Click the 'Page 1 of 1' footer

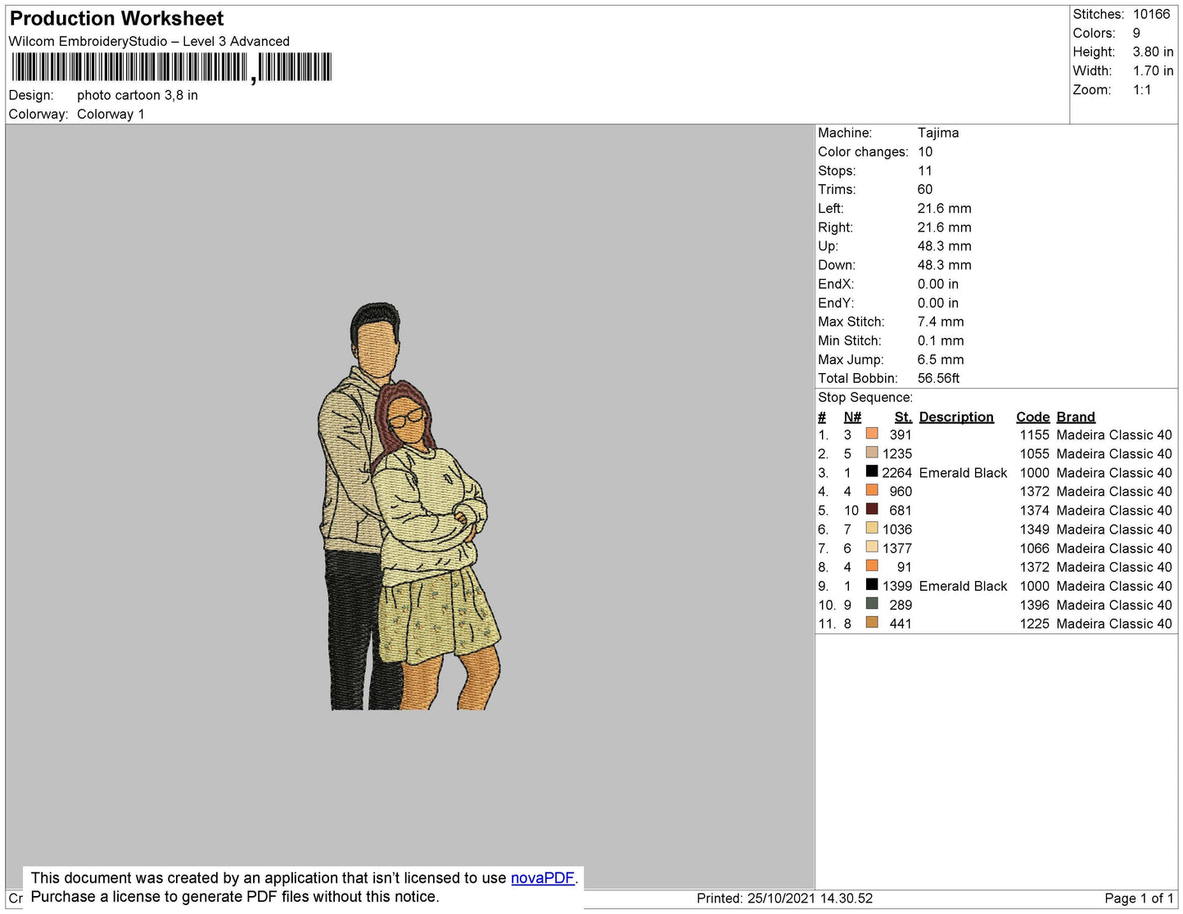[x=1139, y=898]
